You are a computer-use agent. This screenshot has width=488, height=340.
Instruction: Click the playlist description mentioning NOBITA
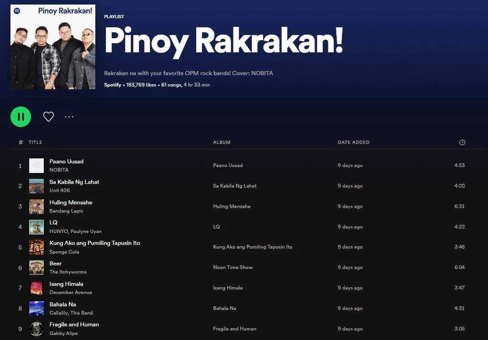189,73
